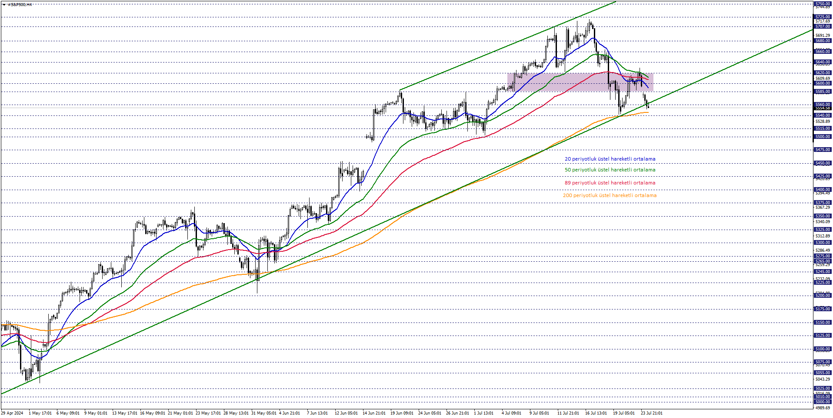Click the 21 May 01:01 time label
833x418 pixels.
tap(180, 413)
